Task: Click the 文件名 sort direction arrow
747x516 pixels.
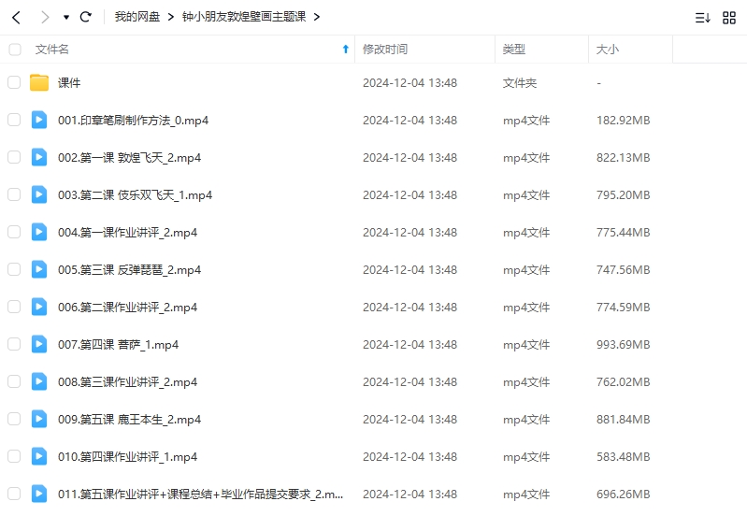Action: click(345, 49)
